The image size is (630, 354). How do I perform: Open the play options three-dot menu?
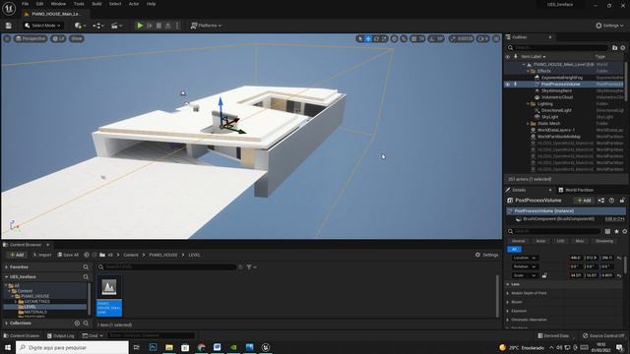click(177, 26)
